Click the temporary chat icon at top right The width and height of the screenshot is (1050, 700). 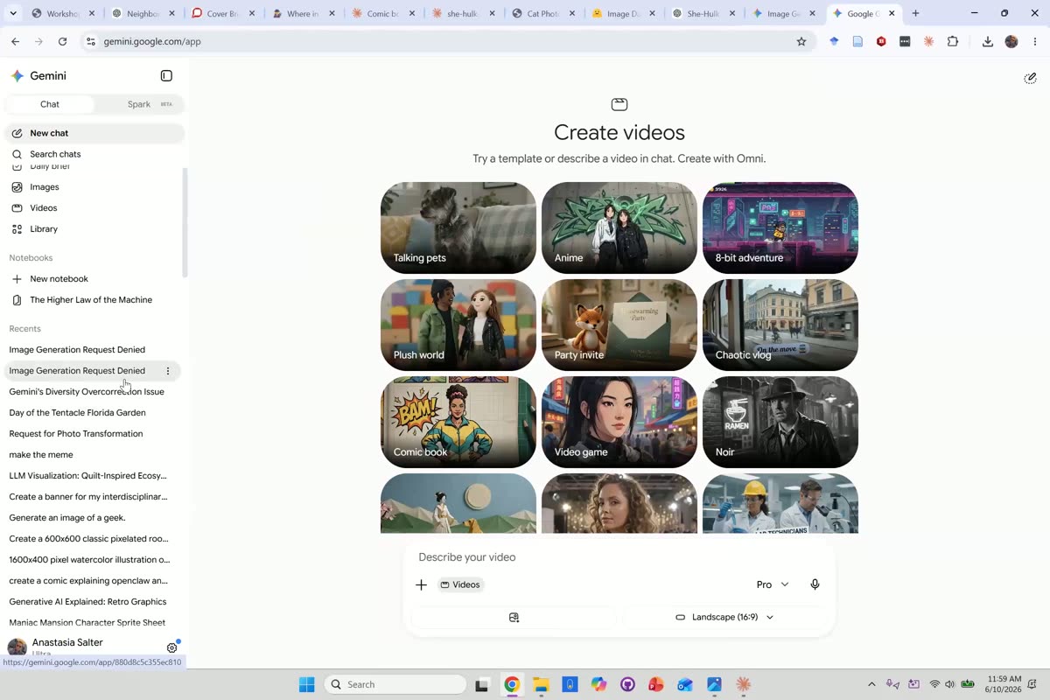click(1030, 78)
